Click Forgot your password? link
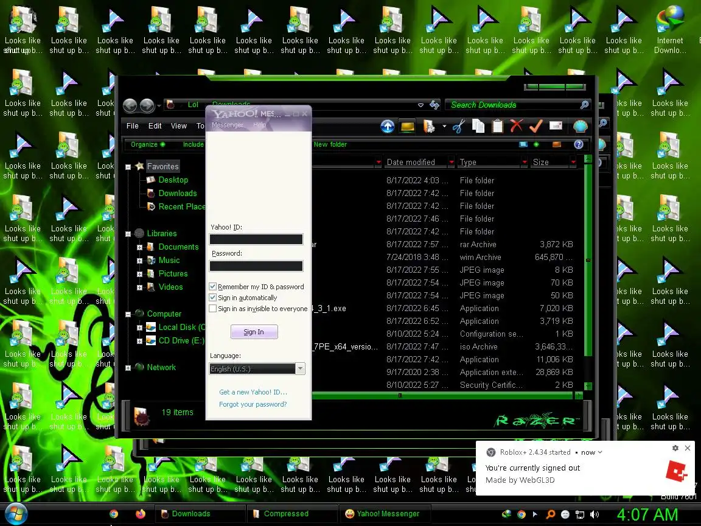The width and height of the screenshot is (701, 526). [x=253, y=404]
